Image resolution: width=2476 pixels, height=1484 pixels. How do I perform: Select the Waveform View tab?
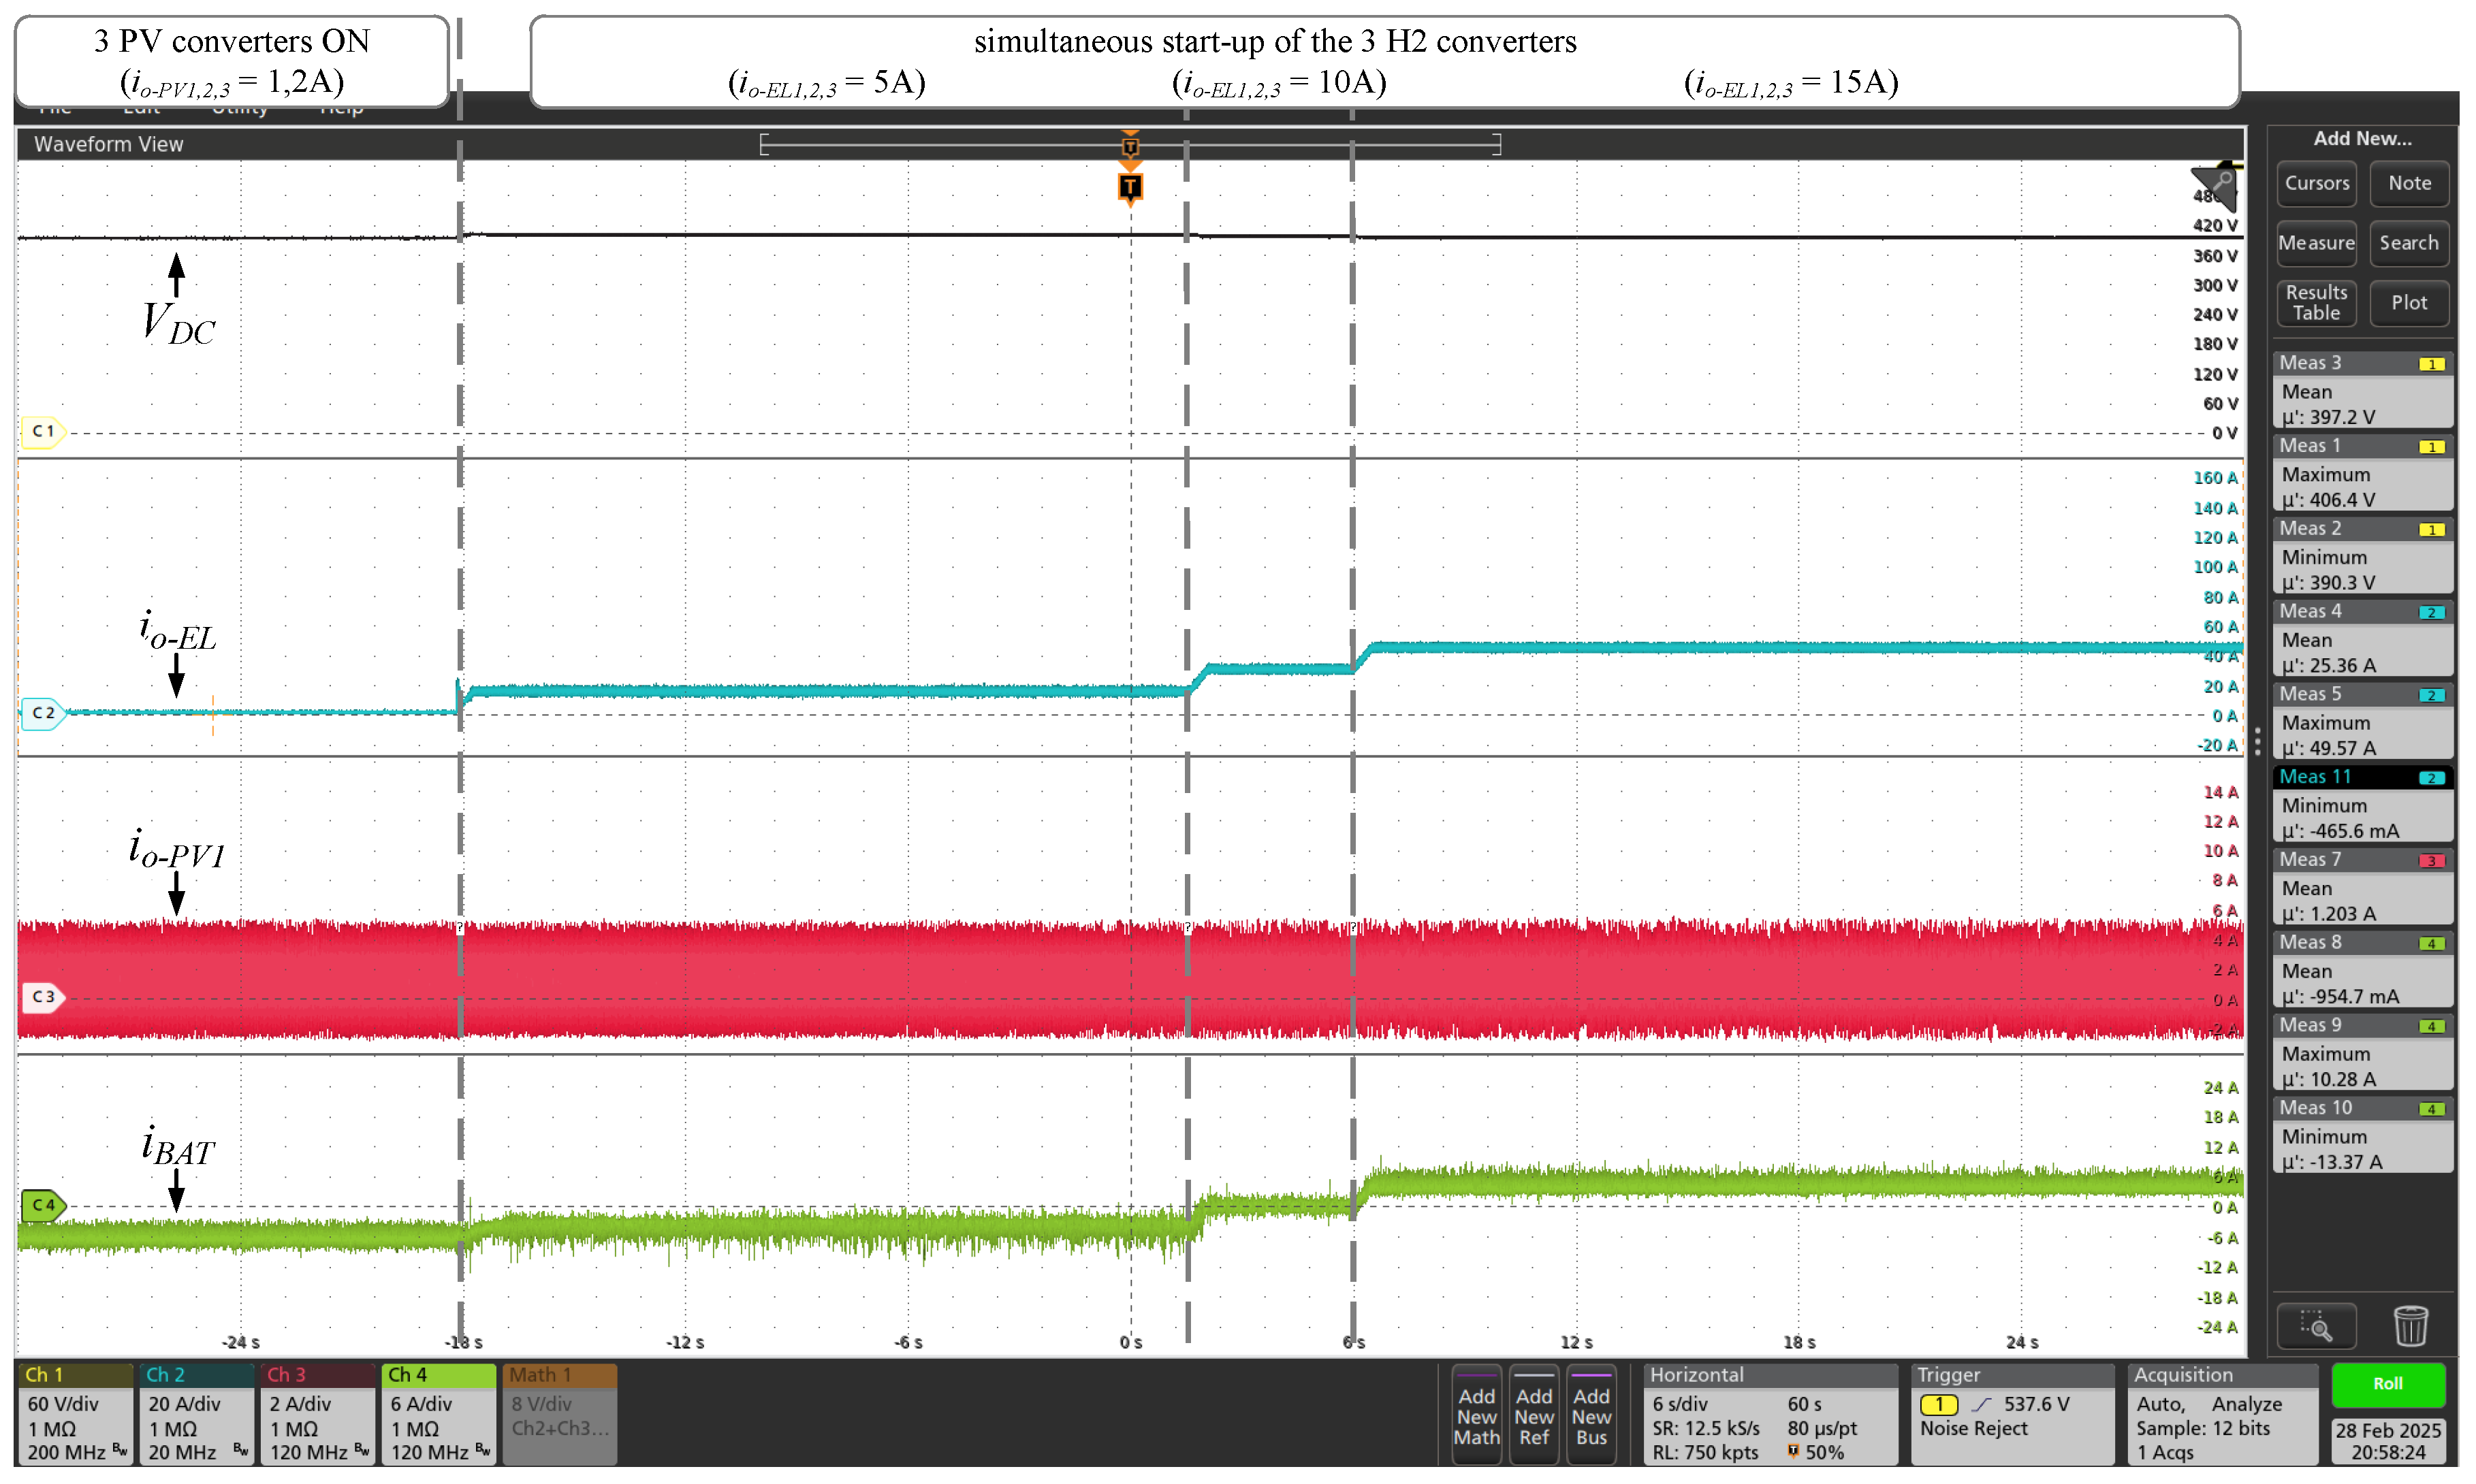(x=109, y=143)
